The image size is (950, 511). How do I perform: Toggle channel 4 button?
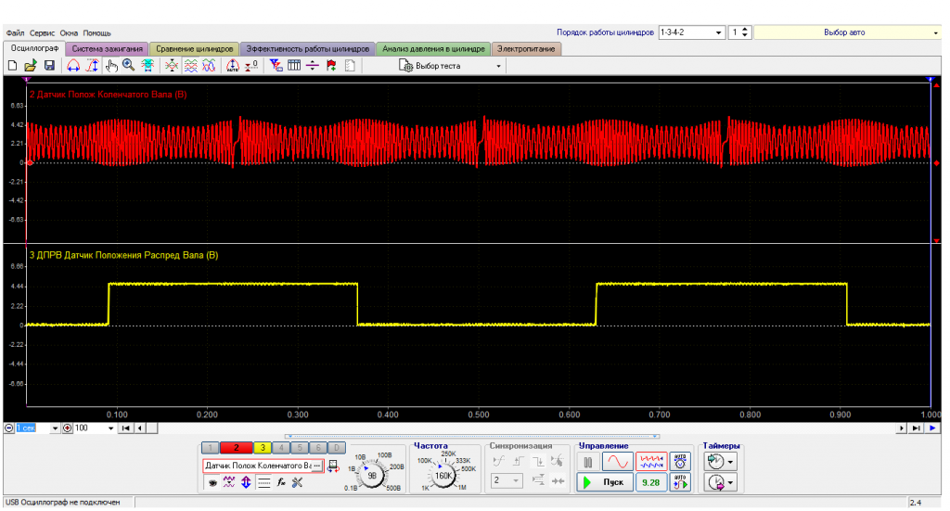coord(281,448)
